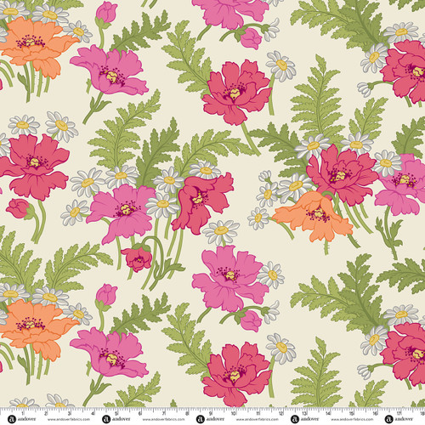425x425 pixels.
Task: Open www.andoverfabrics.com link under ruler mark 3
Action: pos(69,419)
